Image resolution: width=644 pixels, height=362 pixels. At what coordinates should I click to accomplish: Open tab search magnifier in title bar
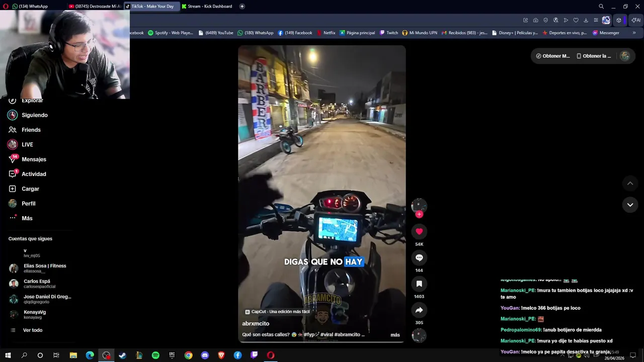[x=601, y=7]
